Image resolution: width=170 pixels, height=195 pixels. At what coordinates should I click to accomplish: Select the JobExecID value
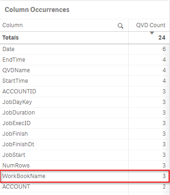click(16, 123)
